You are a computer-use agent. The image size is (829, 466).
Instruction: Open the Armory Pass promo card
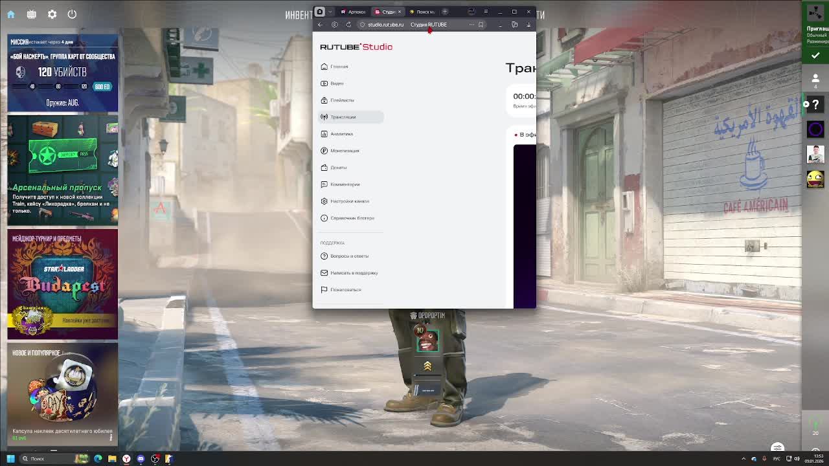[63, 170]
